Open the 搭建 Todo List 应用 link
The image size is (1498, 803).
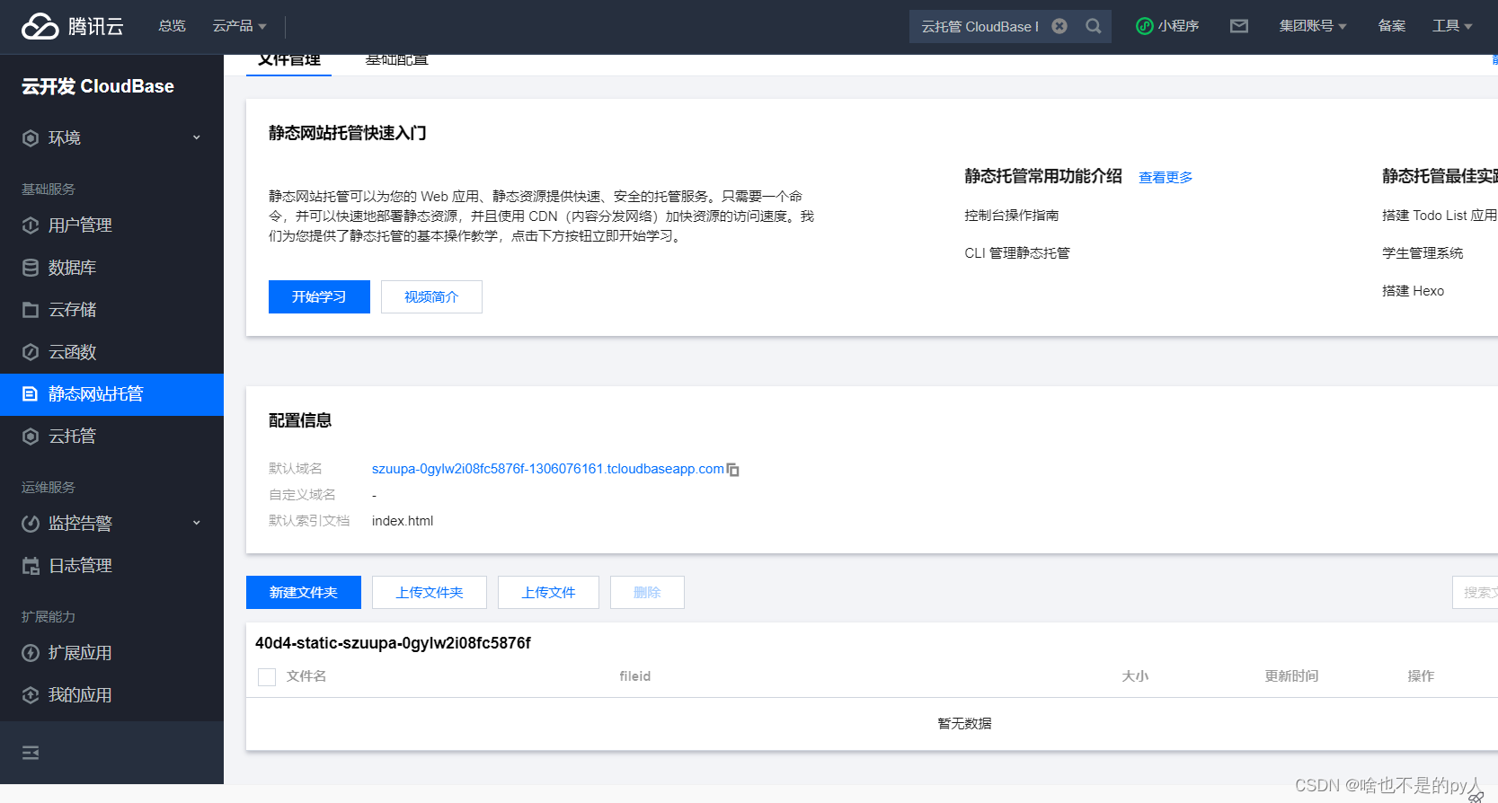pyautogui.click(x=1440, y=216)
